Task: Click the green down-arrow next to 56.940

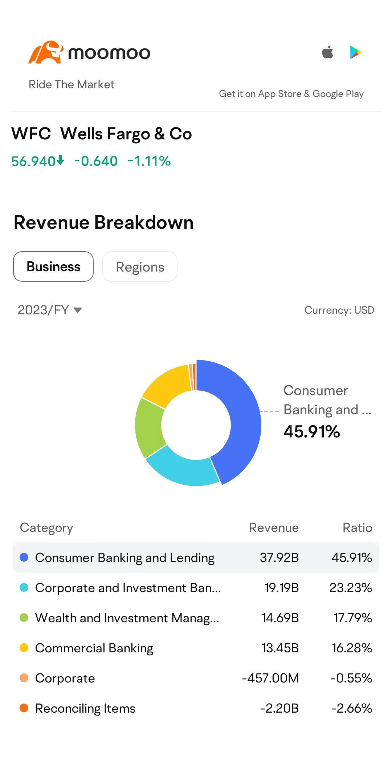Action: pos(60,160)
